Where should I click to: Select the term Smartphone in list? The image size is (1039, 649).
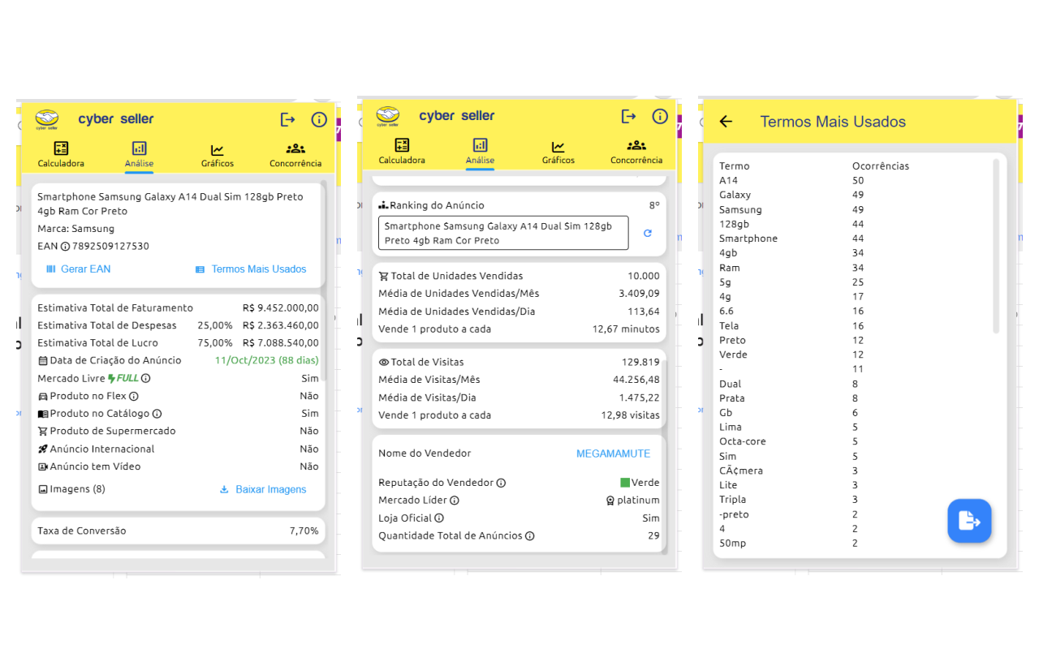(x=748, y=239)
